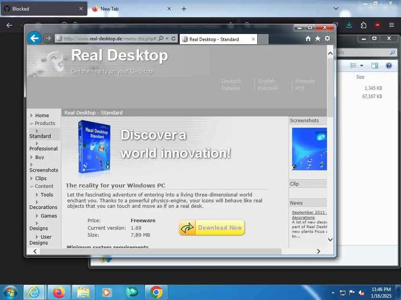
Task: Open Firefox downloads arrow icon
Action: (x=349, y=25)
